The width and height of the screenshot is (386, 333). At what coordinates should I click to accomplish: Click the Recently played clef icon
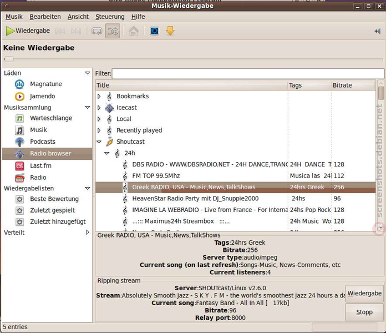pyautogui.click(x=109, y=130)
